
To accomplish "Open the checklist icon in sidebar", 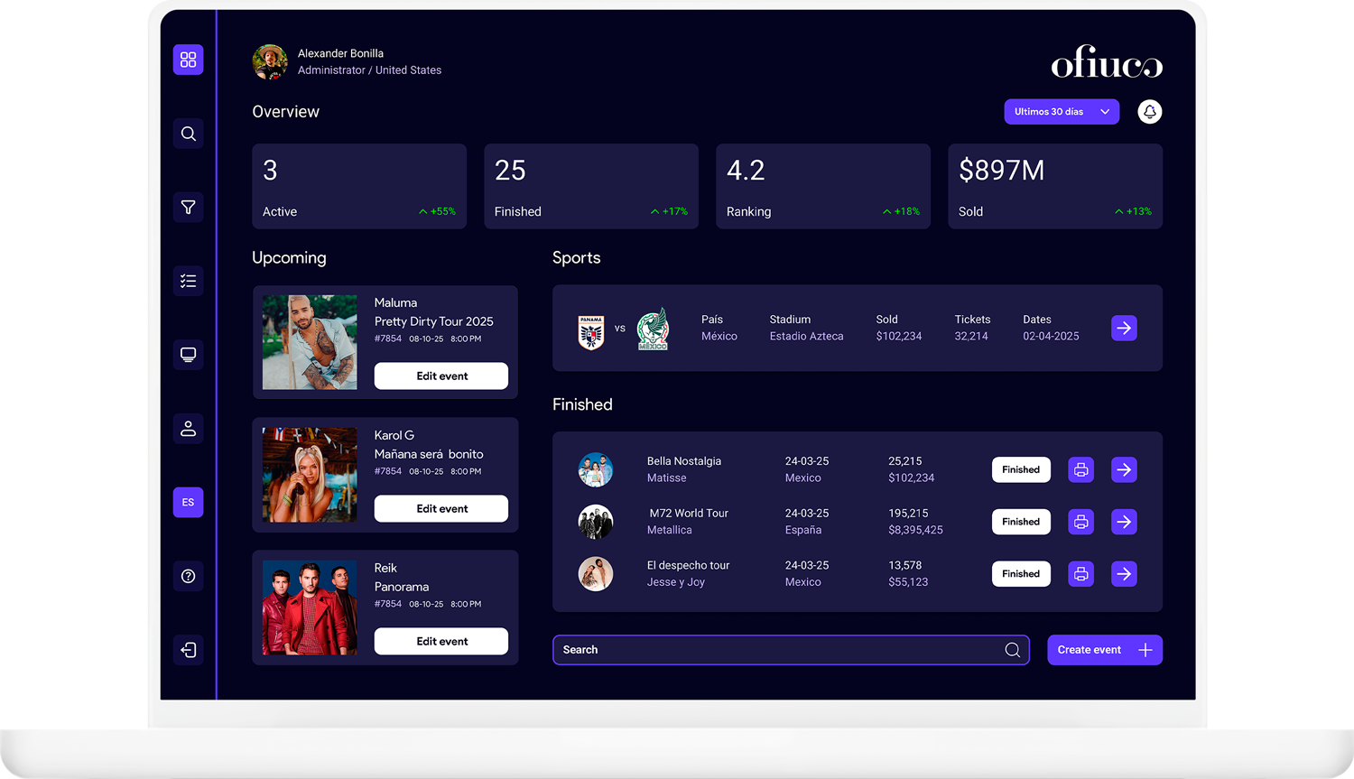I will 188,282.
